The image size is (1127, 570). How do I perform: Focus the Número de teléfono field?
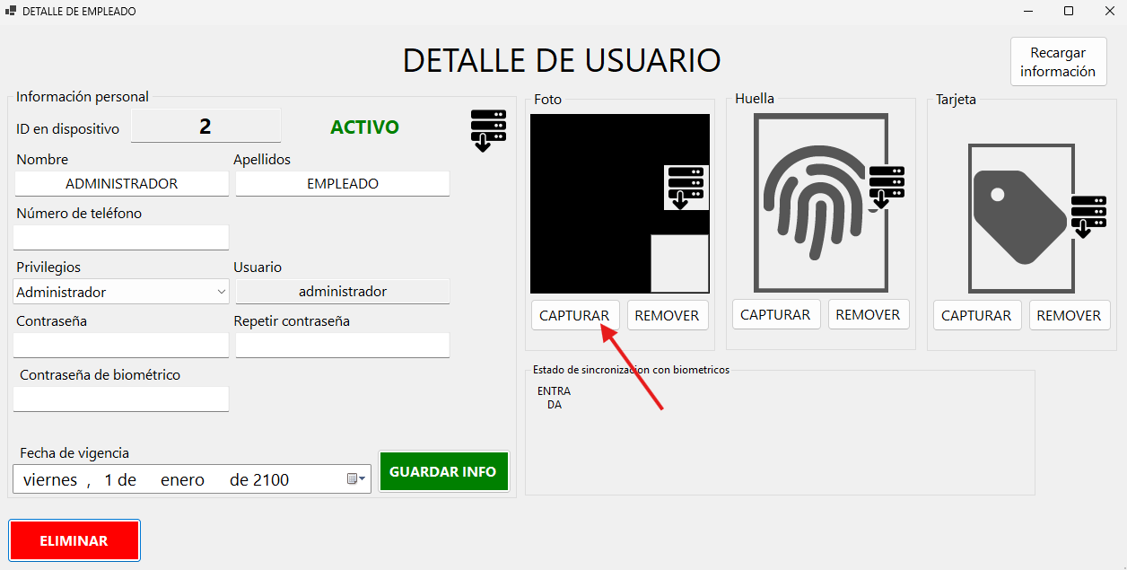click(121, 238)
